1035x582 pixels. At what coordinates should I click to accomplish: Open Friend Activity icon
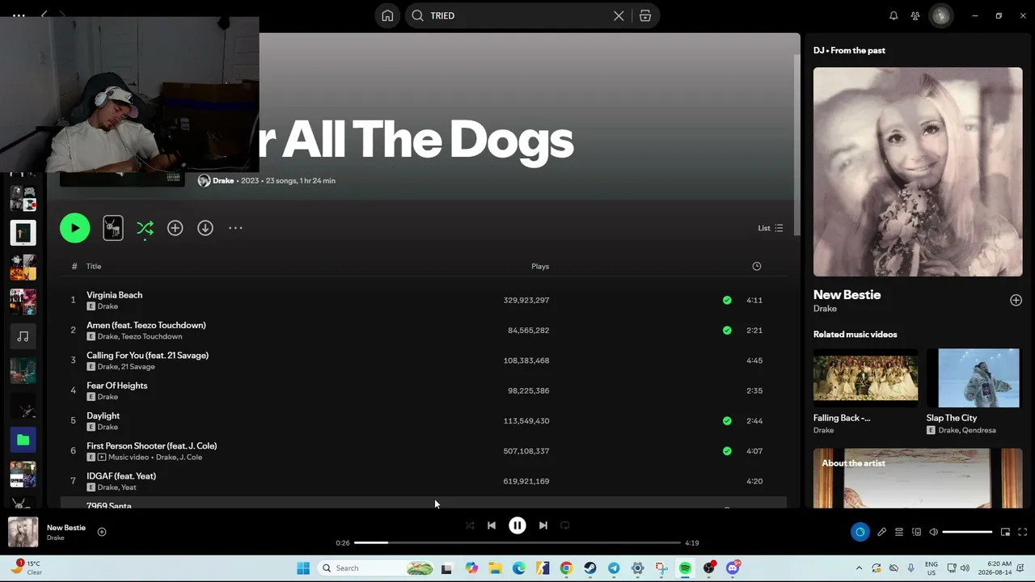coord(915,15)
